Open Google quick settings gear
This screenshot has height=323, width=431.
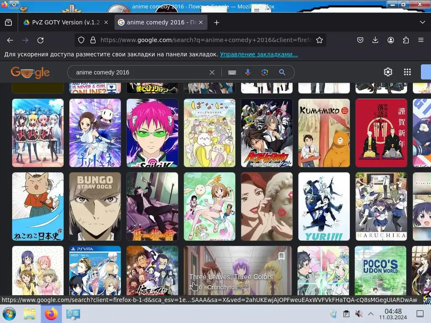coord(388,72)
